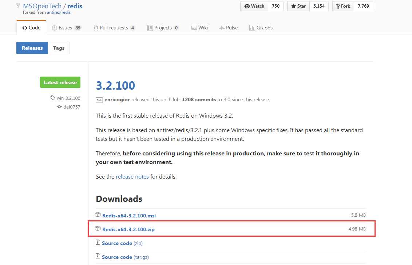This screenshot has width=412, height=265.
Task: Click the package icon beside Redis-x64-3.2.100.msi
Action: pyautogui.click(x=98, y=215)
